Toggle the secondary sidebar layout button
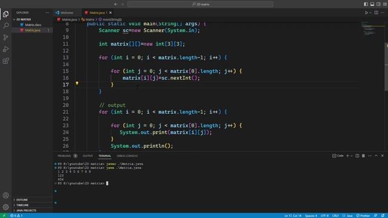388x218 pixels. pos(378,4)
